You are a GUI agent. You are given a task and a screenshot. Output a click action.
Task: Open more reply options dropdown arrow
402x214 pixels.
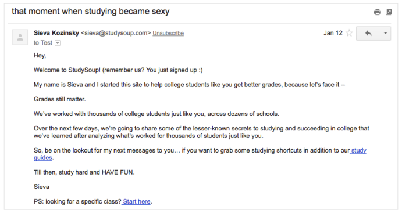pos(385,33)
